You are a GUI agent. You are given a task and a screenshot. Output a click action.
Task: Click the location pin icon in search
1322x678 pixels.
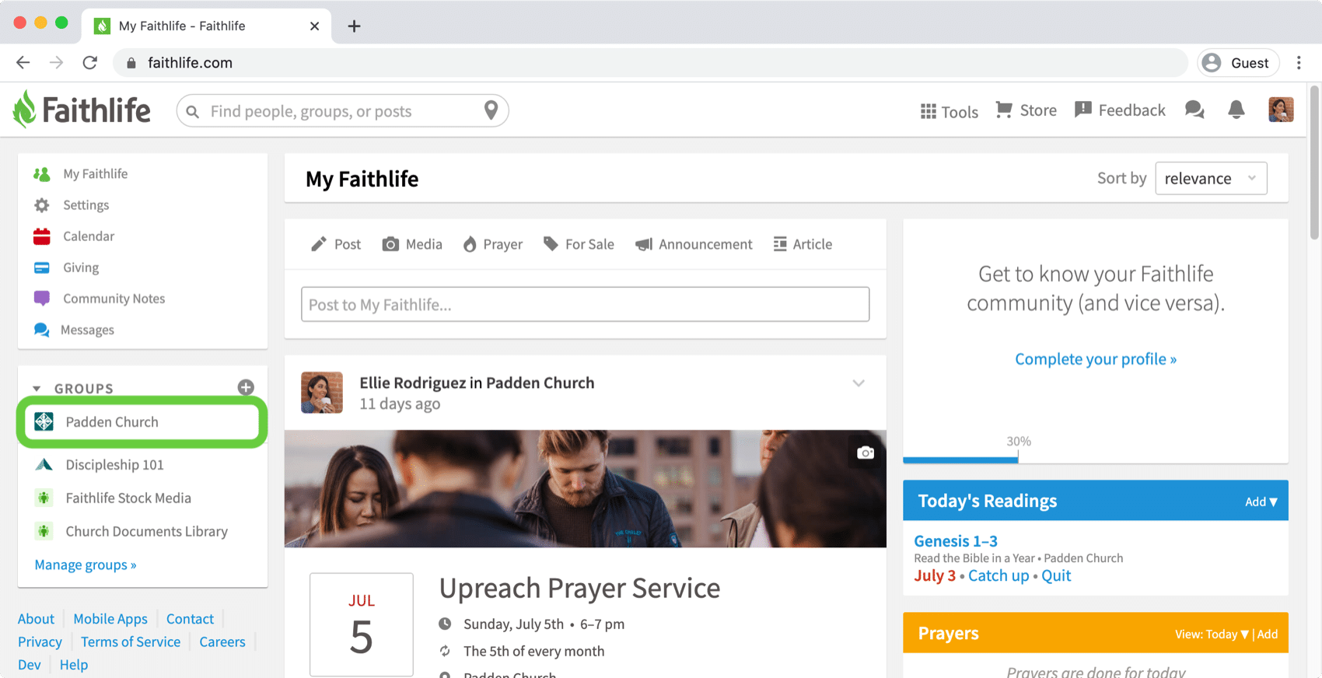tap(491, 110)
